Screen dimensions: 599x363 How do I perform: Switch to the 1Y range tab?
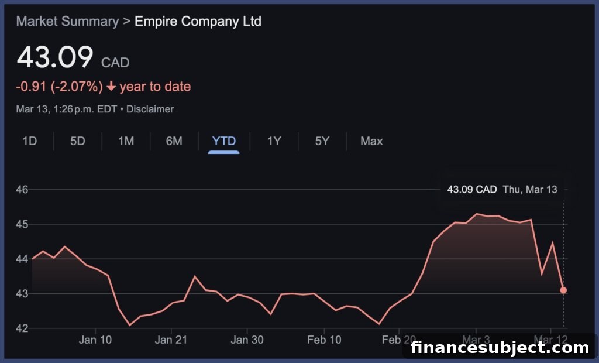(274, 141)
